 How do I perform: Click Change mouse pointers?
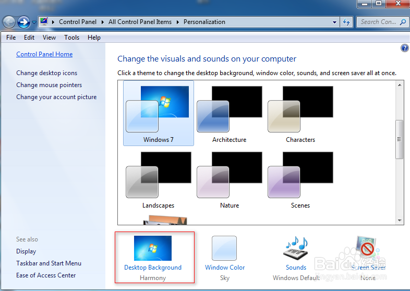[49, 85]
